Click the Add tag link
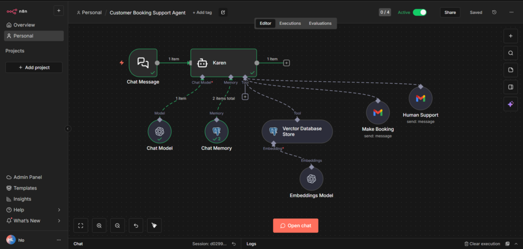523x249 pixels. (202, 12)
